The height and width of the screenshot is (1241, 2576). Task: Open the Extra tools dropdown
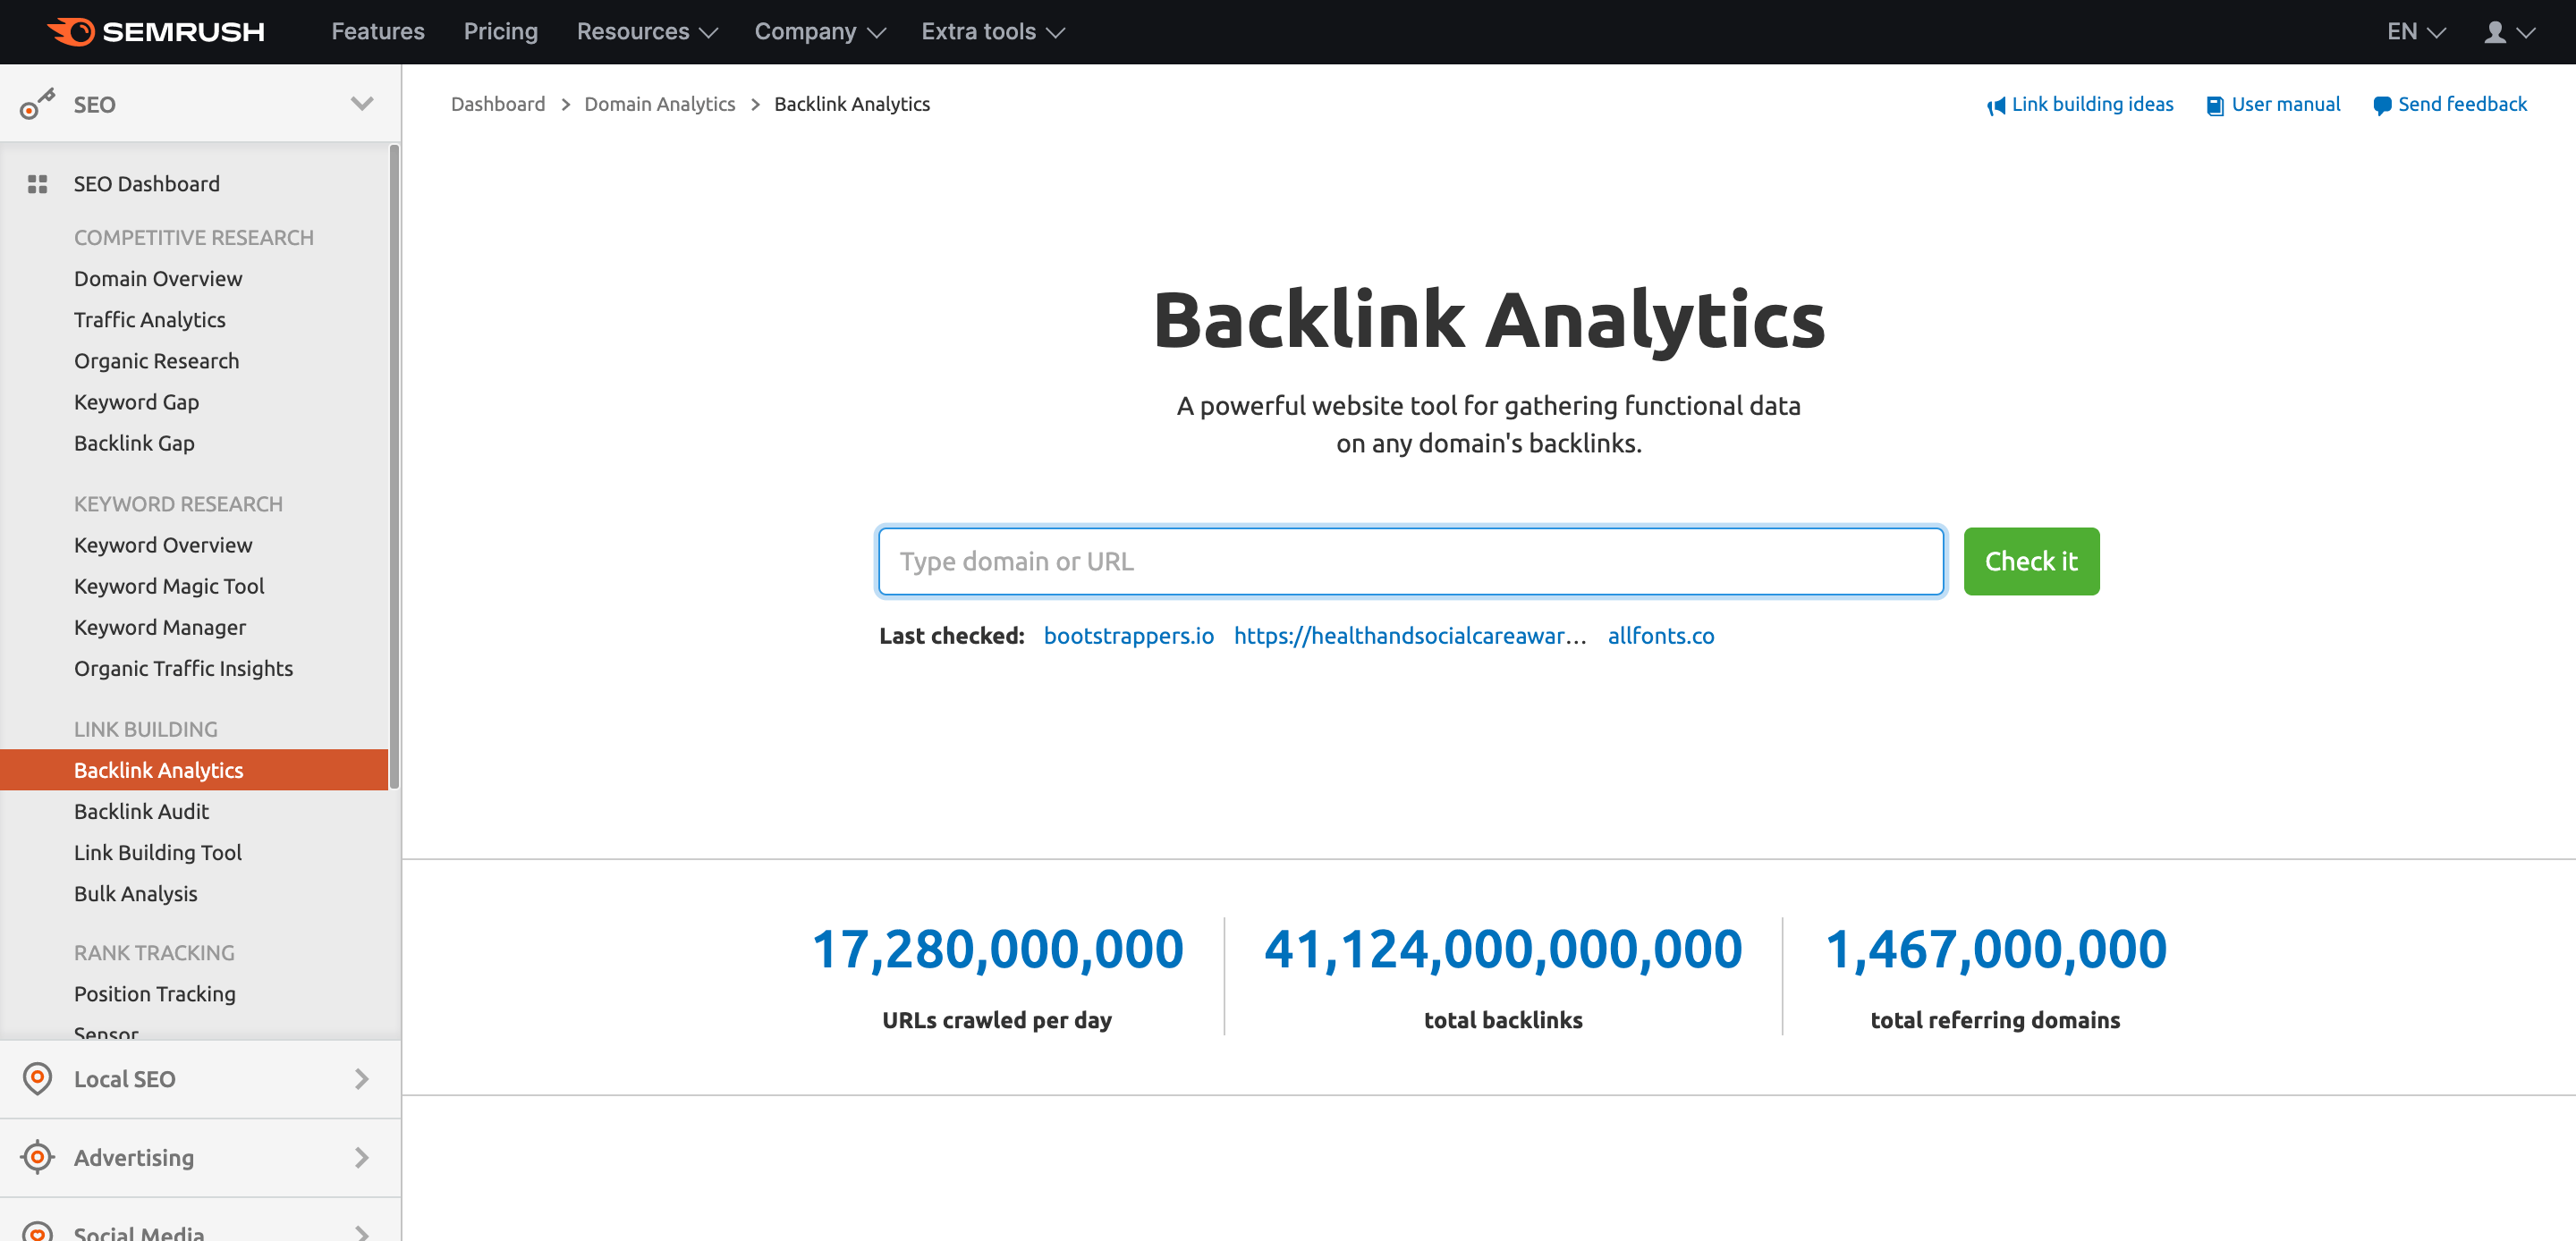click(x=993, y=32)
